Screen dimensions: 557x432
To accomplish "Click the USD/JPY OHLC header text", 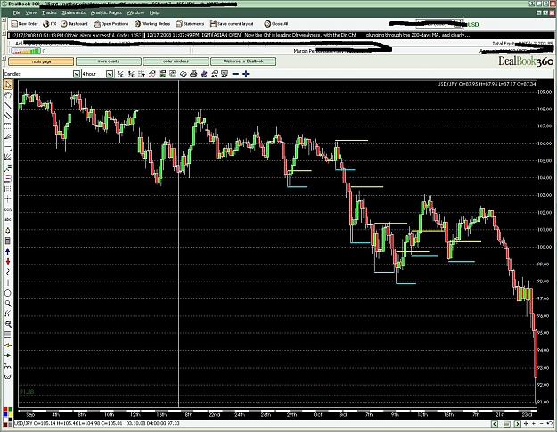I will 486,84.
